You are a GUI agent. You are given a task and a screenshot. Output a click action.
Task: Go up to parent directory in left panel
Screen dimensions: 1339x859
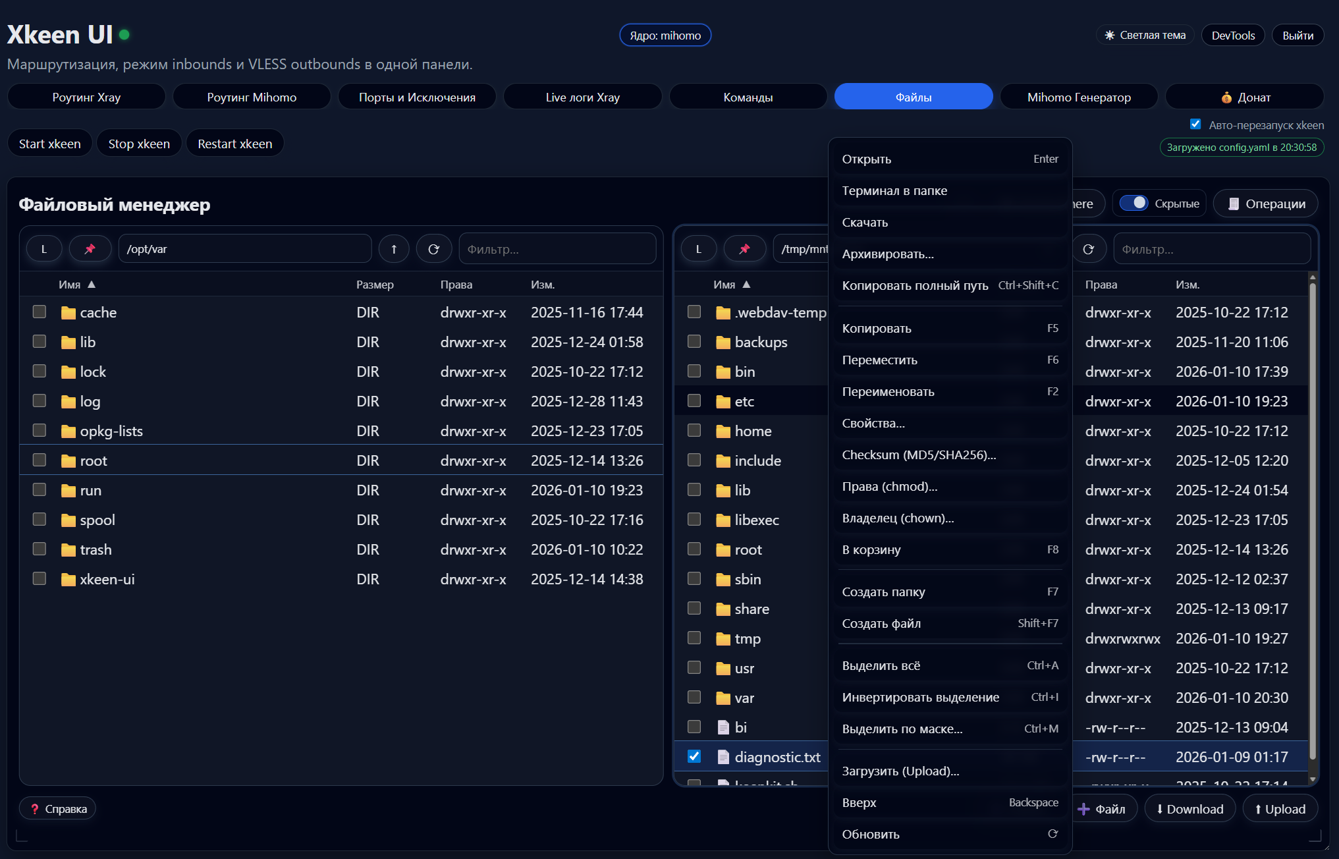394,248
